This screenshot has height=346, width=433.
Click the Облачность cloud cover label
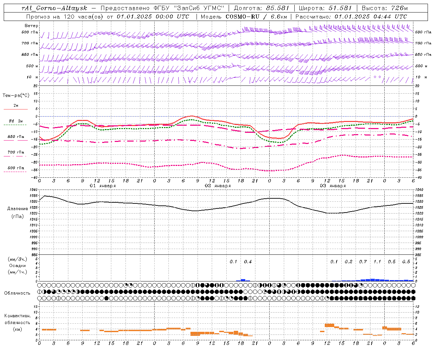tap(17, 293)
